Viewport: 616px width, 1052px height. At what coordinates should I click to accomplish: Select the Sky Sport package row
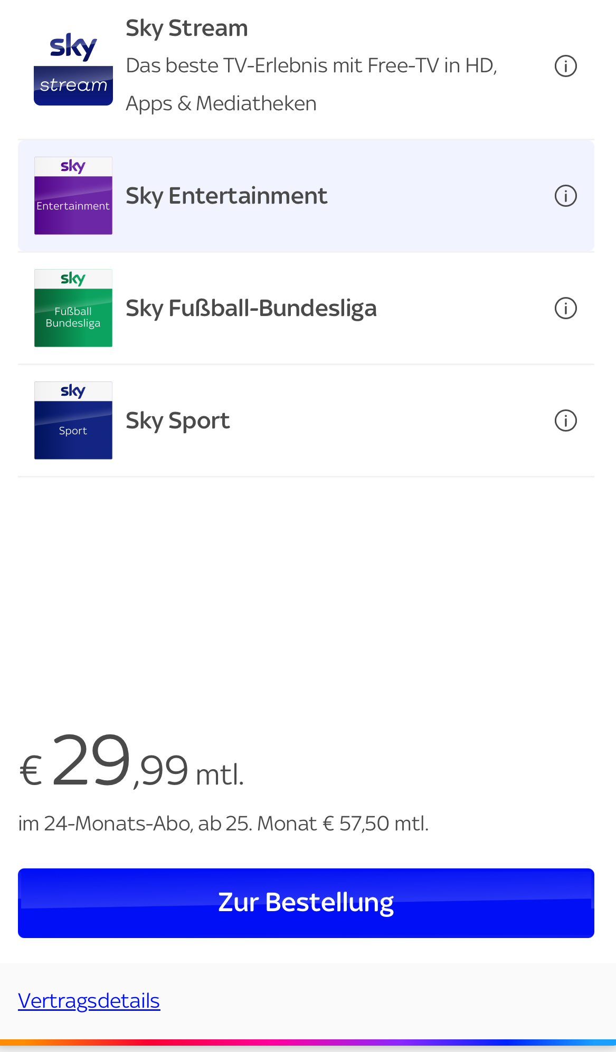tap(306, 420)
